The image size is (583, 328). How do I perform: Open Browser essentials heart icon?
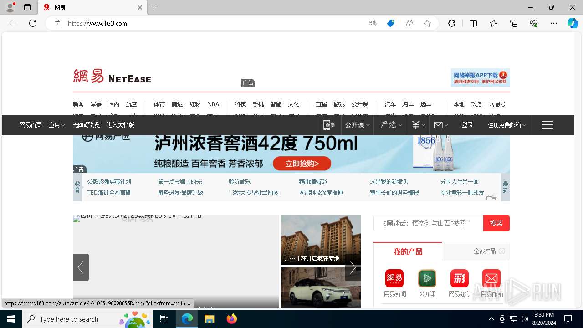tap(534, 23)
